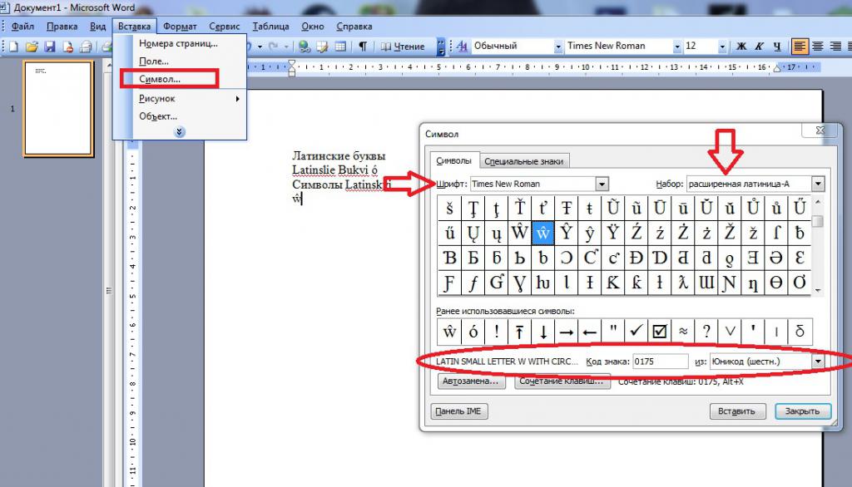Save the document with the floppy icon
Viewport: 852px width, 487px height.
(x=49, y=47)
